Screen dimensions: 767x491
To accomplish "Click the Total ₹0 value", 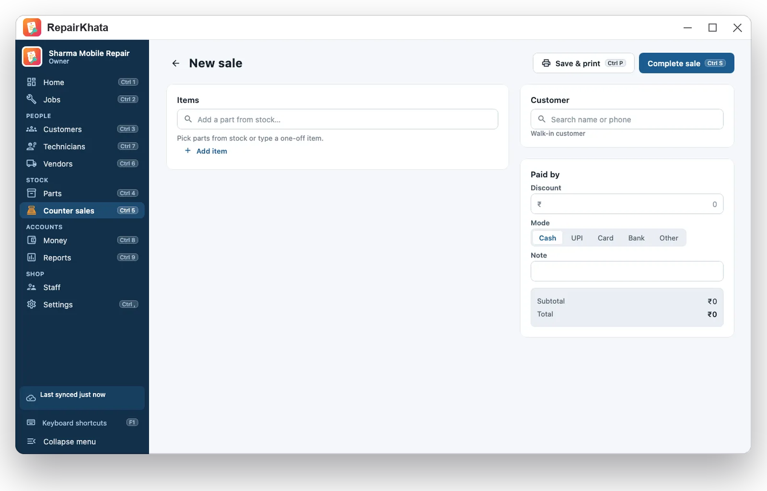I will 712,314.
